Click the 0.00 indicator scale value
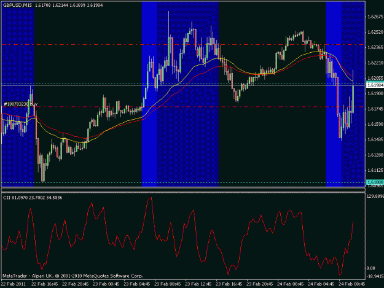Screen dimensions: 384x288 (370, 268)
